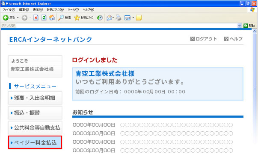Go to Home page icon
This screenshot has height=162, width=258.
[52, 17]
